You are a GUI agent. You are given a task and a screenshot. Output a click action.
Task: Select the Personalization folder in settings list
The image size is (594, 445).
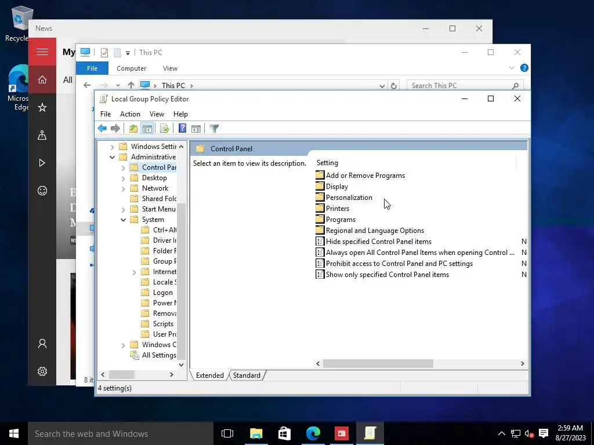[x=349, y=198]
